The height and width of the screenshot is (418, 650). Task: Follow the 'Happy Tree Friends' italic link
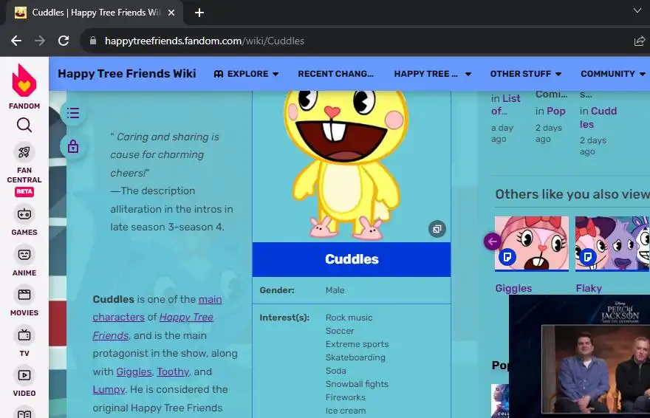click(x=153, y=326)
